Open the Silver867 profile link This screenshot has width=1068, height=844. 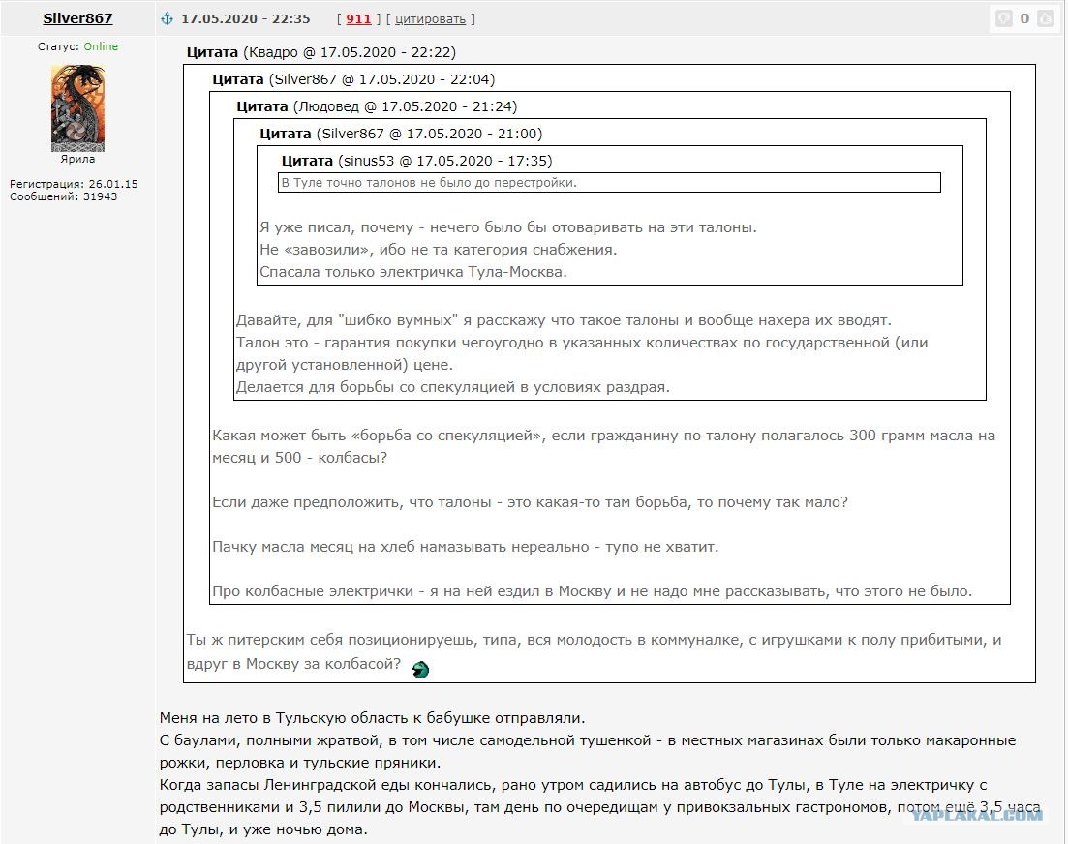click(x=77, y=18)
